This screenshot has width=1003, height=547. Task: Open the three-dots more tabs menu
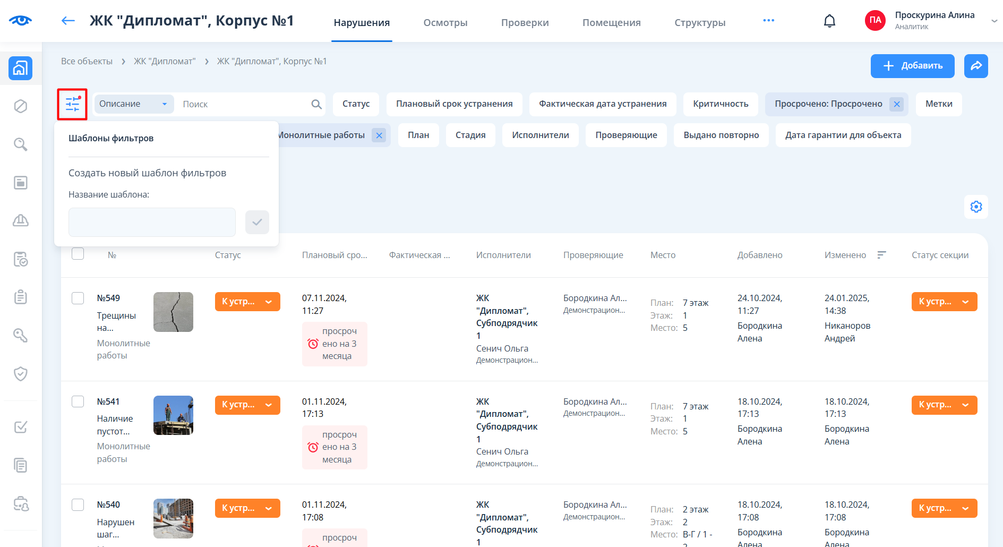(768, 21)
